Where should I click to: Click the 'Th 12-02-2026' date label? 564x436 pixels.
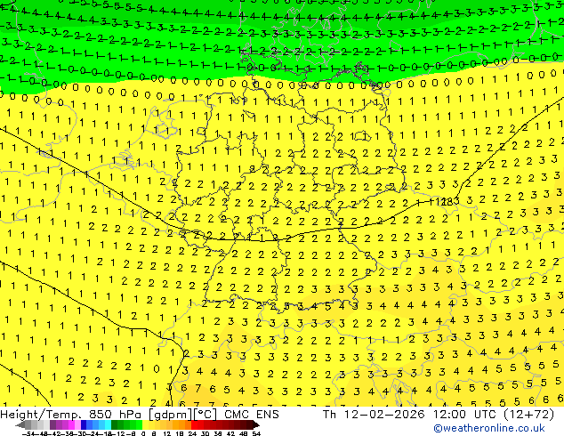click(374, 415)
